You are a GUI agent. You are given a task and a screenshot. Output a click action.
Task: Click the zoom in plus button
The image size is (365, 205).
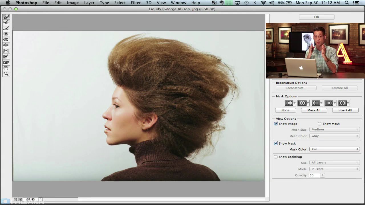coord(20,199)
